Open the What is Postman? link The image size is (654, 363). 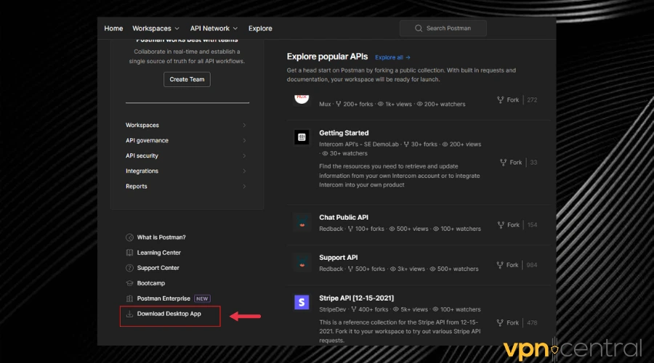(161, 237)
